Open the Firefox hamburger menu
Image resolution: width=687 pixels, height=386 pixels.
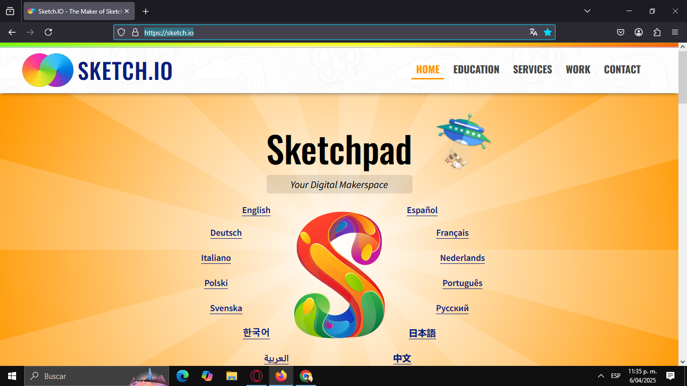click(x=675, y=32)
